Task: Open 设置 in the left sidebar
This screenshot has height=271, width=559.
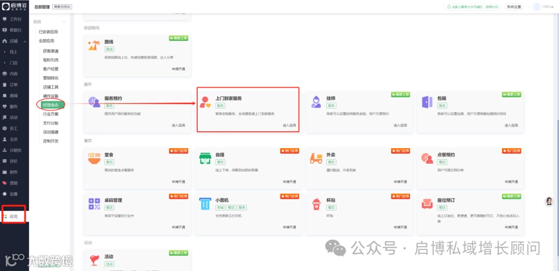Action: [x=14, y=194]
